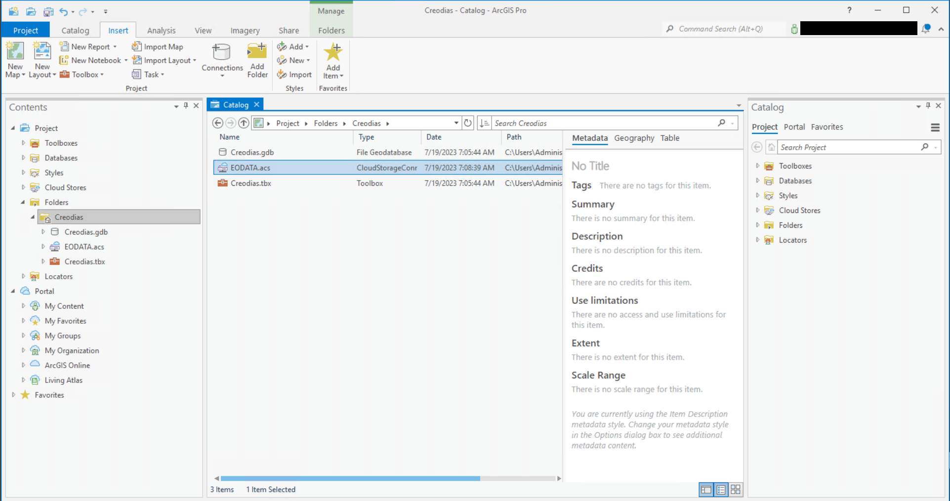Screen dimensions: 950x501
Task: Navigate up one folder level
Action: pyautogui.click(x=243, y=123)
